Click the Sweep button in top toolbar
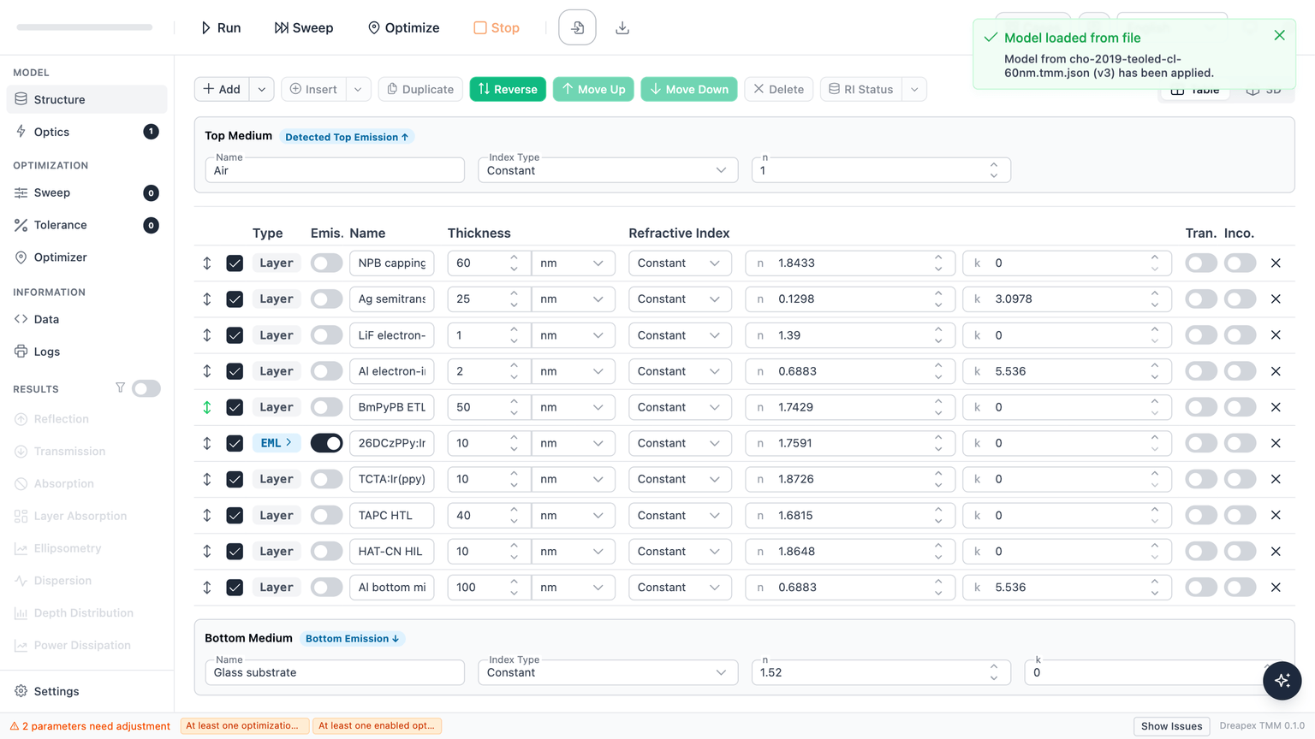This screenshot has height=739, width=1315. [x=304, y=28]
